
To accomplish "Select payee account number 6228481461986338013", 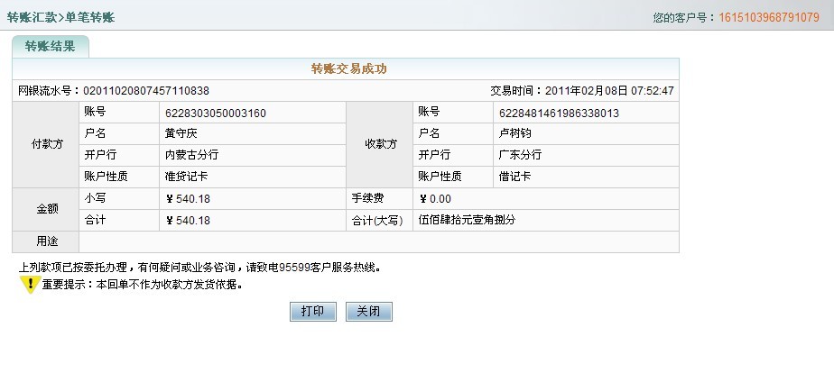I will click(558, 113).
